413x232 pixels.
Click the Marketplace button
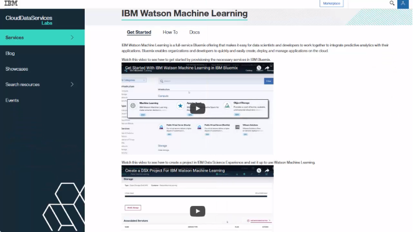[331, 3]
